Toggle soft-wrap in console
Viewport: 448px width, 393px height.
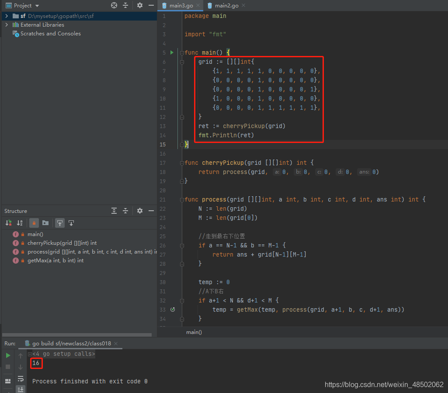(21, 379)
